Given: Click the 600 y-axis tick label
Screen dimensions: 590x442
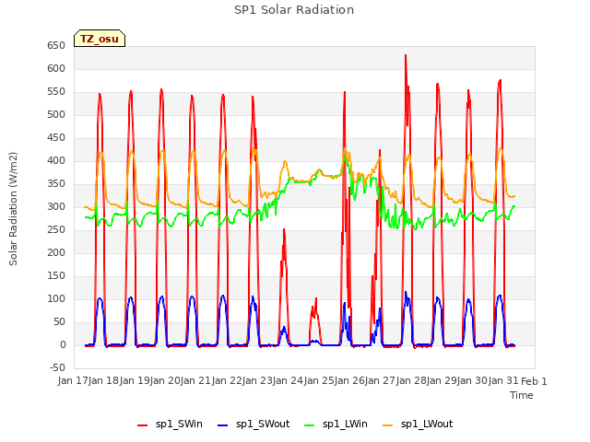Looking at the screenshot, I should tap(56, 68).
